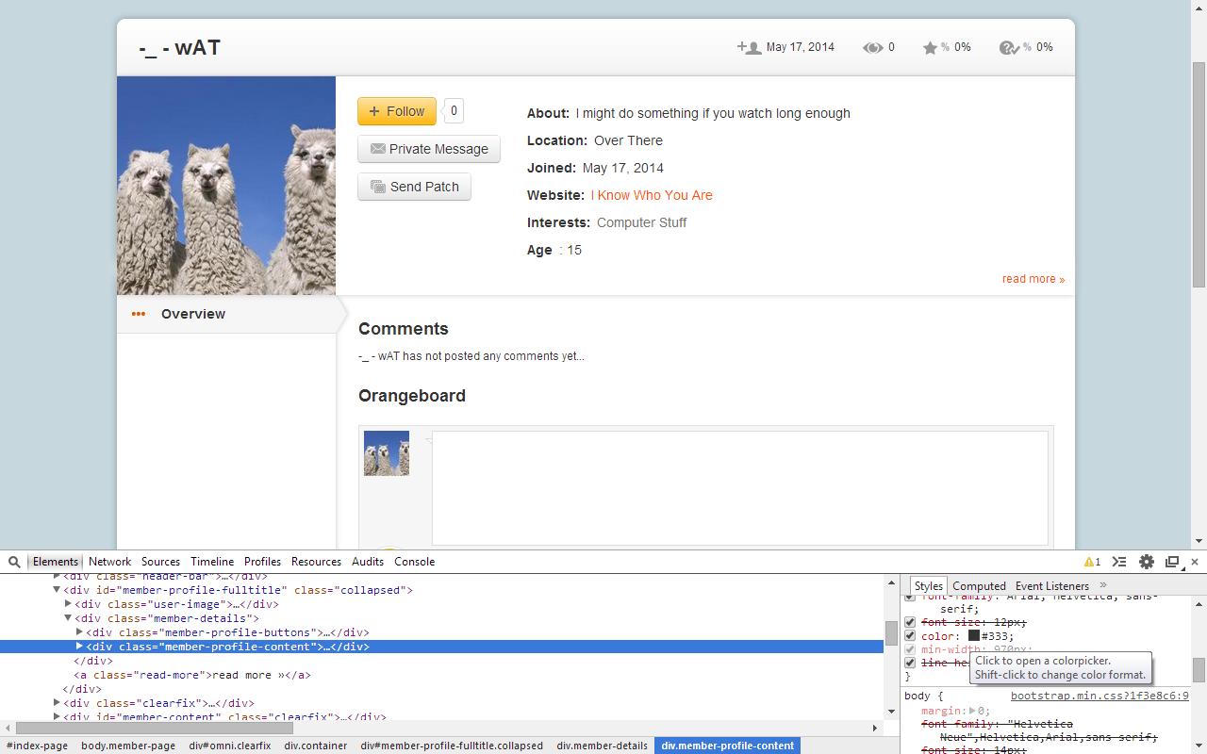1207x754 pixels.
Task: Click the Private Message button
Action: pyautogui.click(x=429, y=149)
